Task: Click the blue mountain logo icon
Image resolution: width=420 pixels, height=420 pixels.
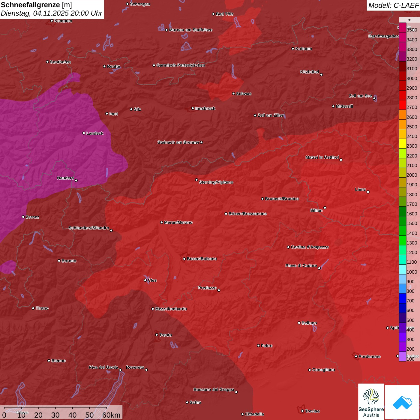Action: [402, 402]
